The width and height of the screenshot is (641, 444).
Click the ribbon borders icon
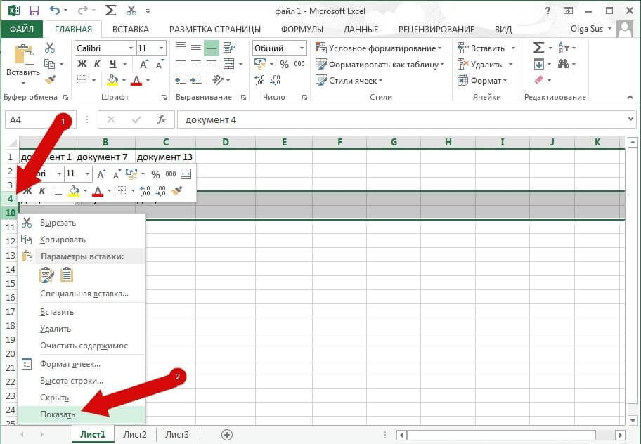click(82, 79)
